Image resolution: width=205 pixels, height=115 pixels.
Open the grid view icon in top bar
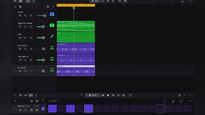[x=15, y=1]
